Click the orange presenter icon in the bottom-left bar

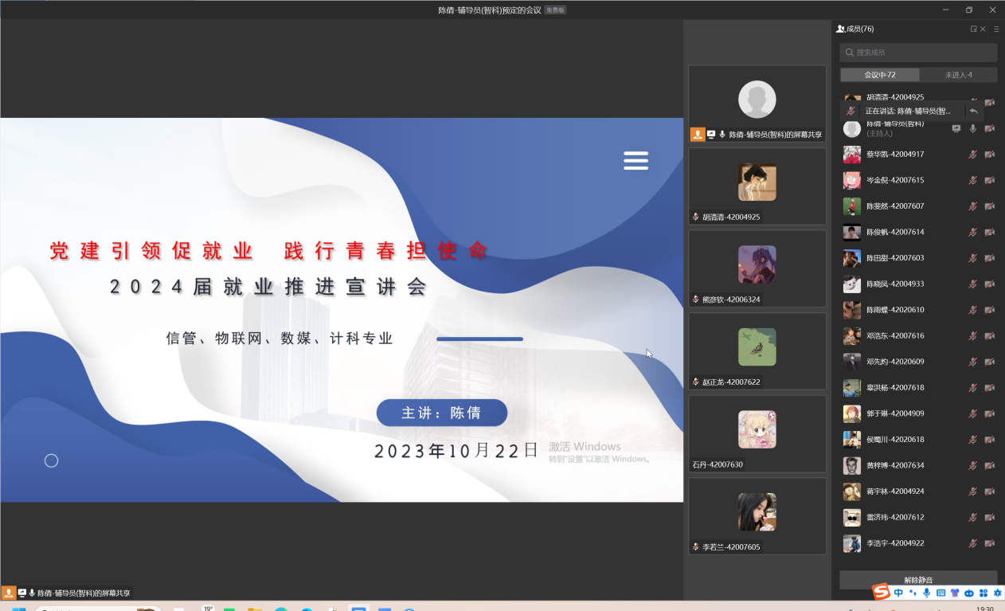click(x=9, y=593)
